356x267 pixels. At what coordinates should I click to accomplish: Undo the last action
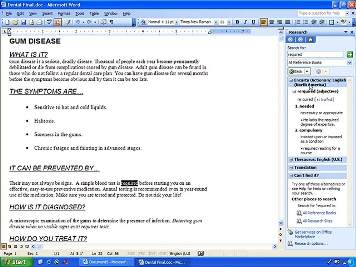point(78,22)
